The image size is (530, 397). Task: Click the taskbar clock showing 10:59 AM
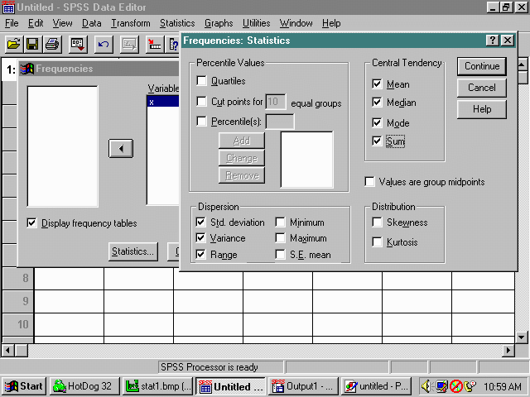(x=503, y=386)
